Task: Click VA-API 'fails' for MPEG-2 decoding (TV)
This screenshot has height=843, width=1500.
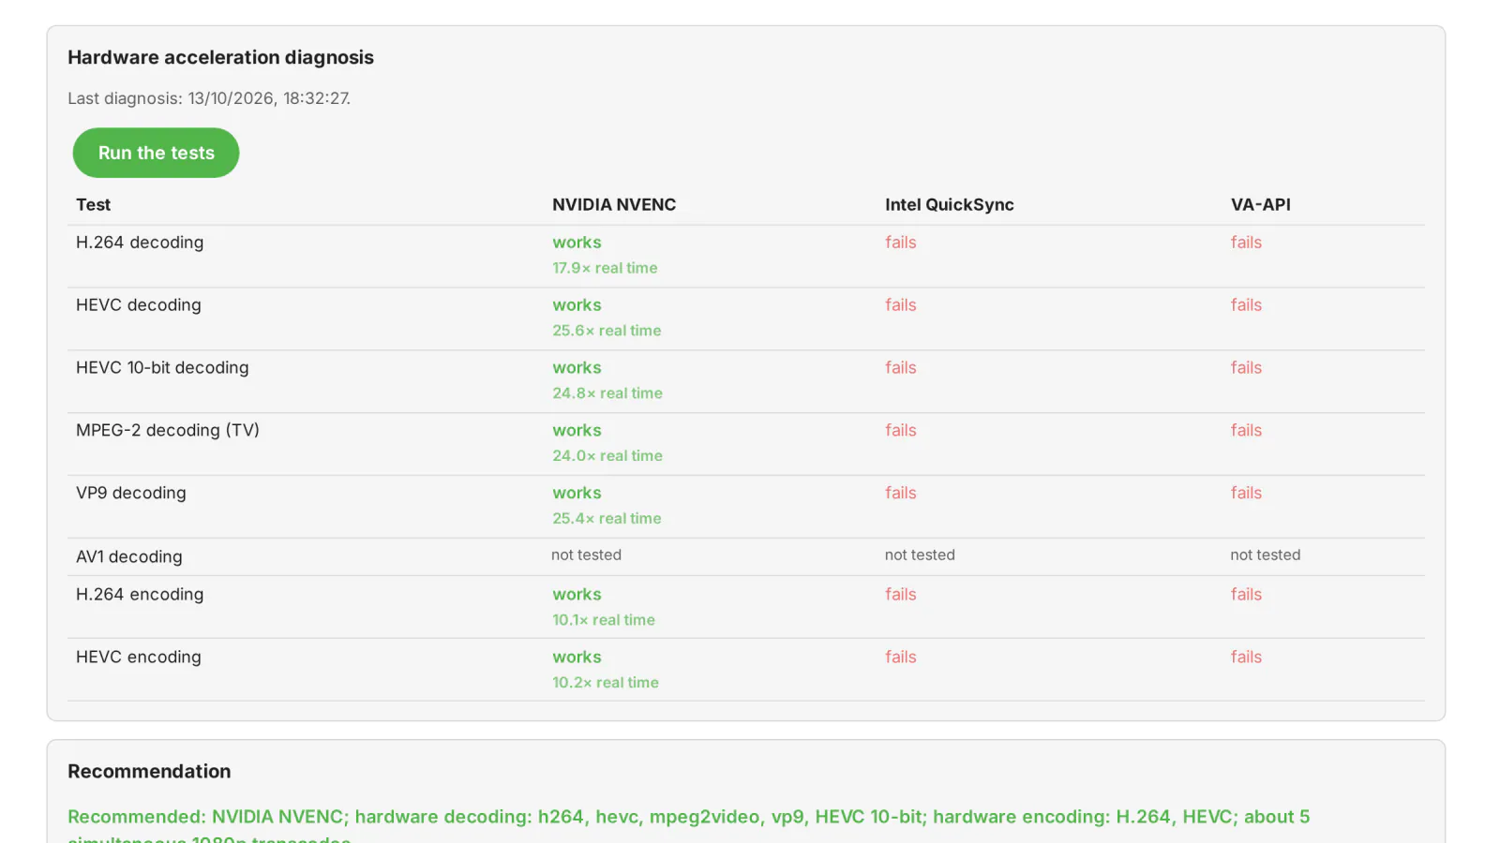Action: (x=1247, y=431)
